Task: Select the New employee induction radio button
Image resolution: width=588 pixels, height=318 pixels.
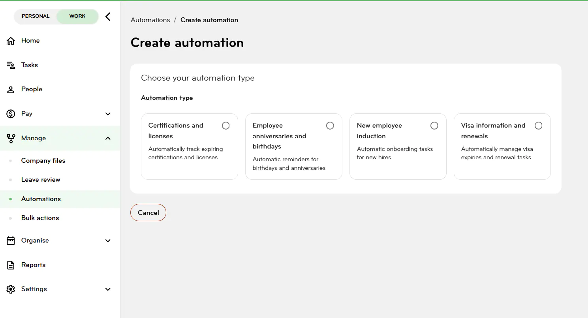Action: [434, 126]
